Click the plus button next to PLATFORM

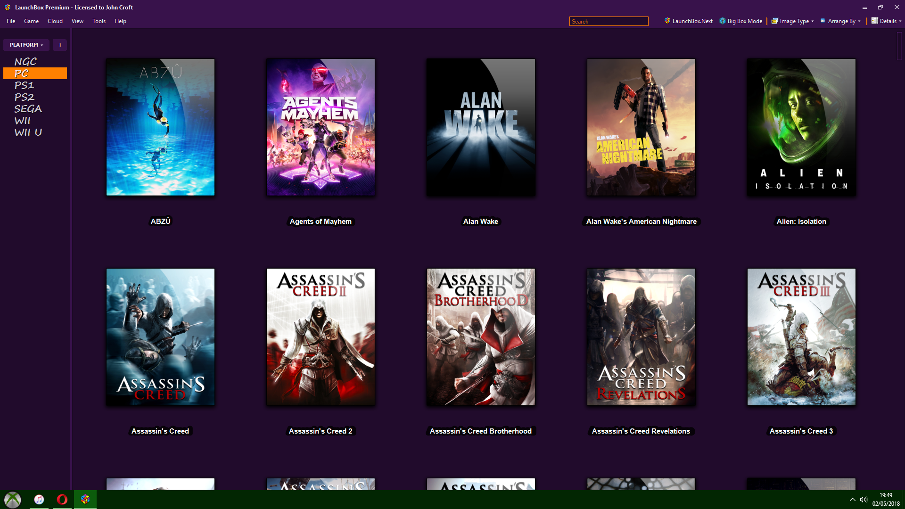click(60, 45)
